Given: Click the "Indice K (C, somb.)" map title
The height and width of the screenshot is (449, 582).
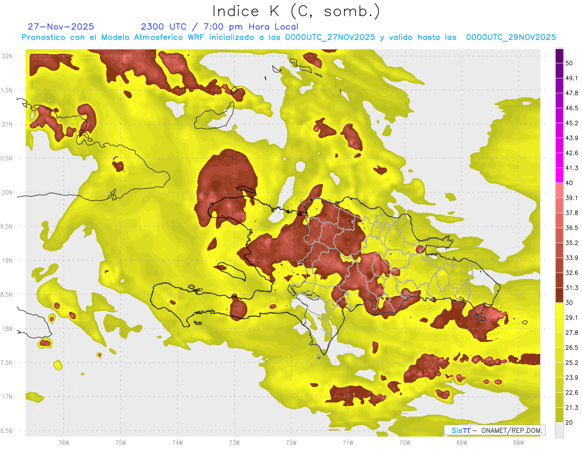Looking at the screenshot, I should [x=296, y=11].
